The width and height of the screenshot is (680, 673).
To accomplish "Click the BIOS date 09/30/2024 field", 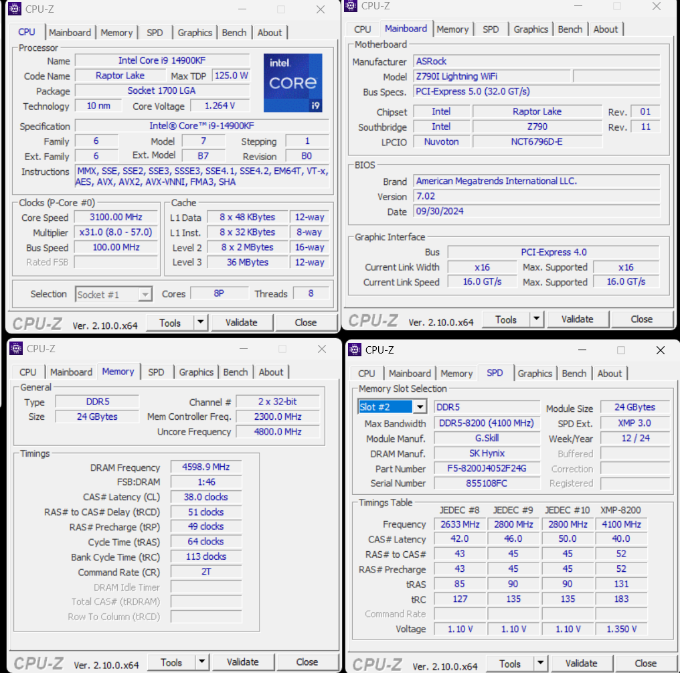I will (x=537, y=212).
